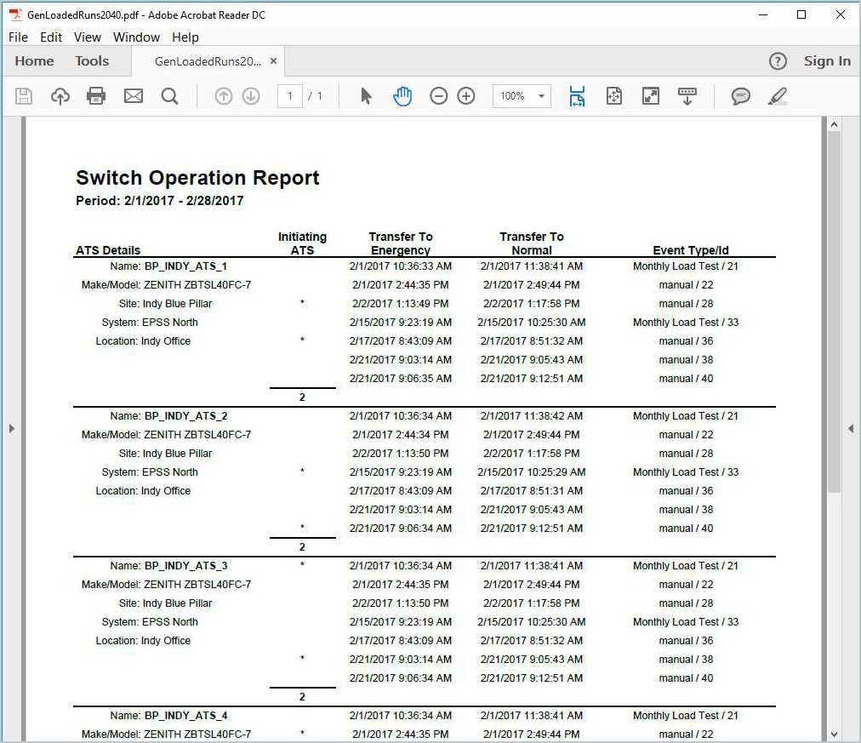The width and height of the screenshot is (861, 743).
Task: Switch to the Home tab
Action: (34, 61)
